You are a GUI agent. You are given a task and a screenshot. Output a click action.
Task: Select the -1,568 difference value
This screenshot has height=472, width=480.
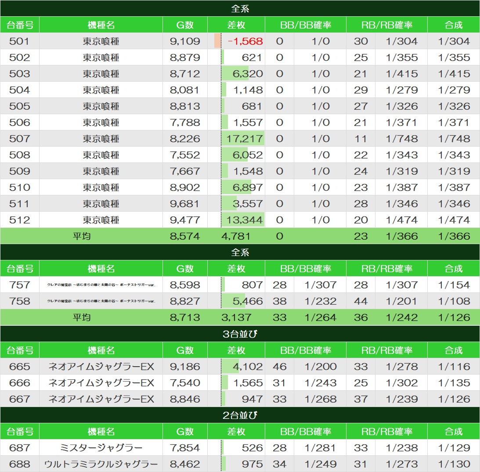(x=245, y=41)
